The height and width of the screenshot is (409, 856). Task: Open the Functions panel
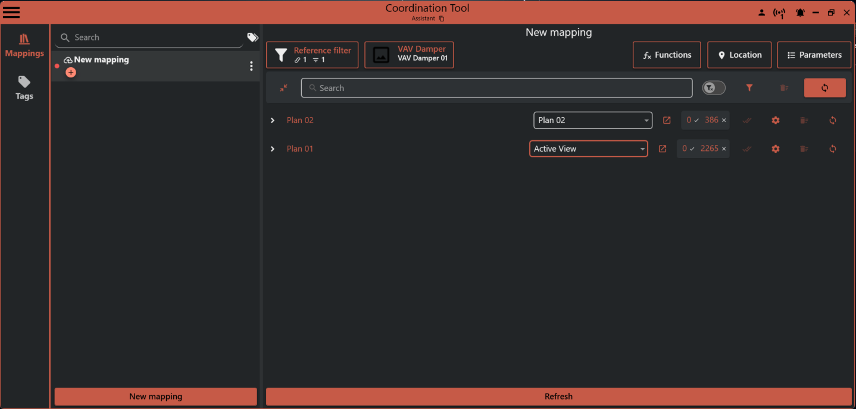pyautogui.click(x=667, y=55)
